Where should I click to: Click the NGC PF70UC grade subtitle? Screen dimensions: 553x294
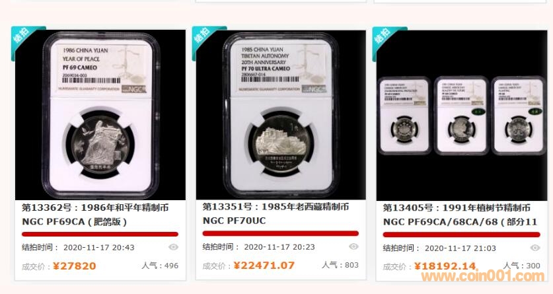coord(234,221)
